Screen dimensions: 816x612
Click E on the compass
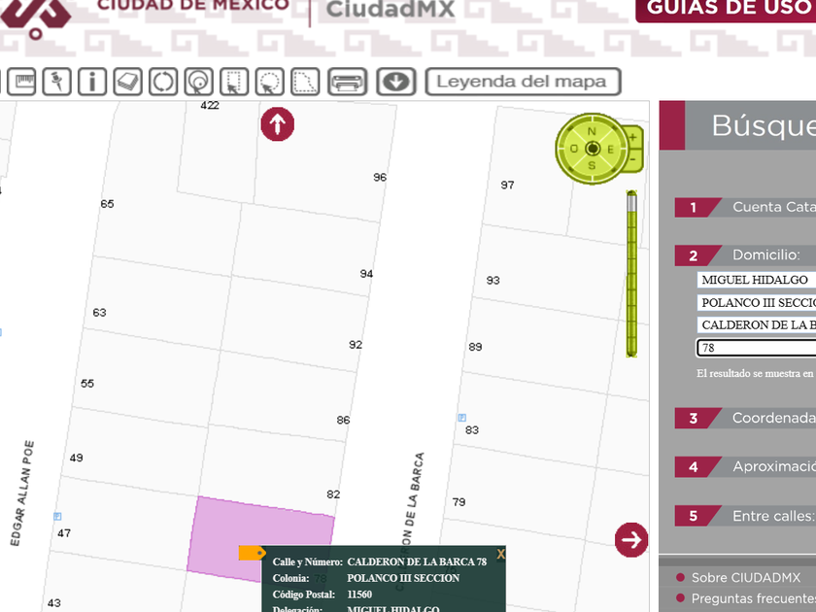pos(610,150)
